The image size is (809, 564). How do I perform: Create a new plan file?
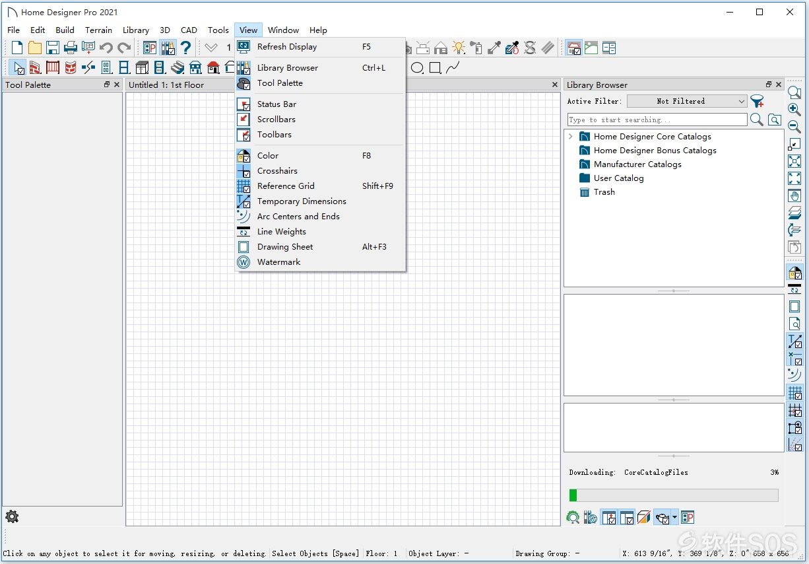click(17, 48)
